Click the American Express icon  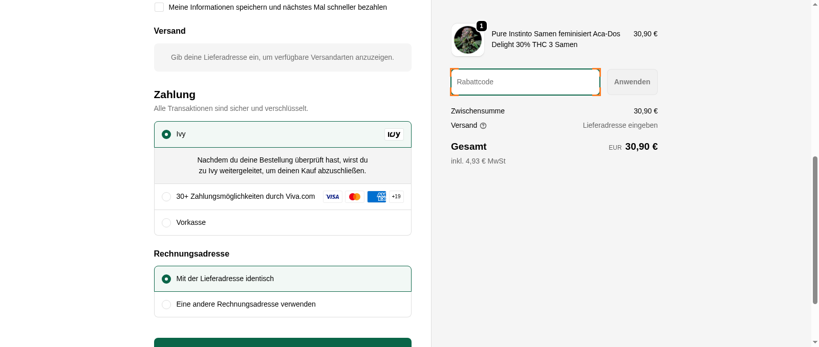pyautogui.click(x=377, y=196)
